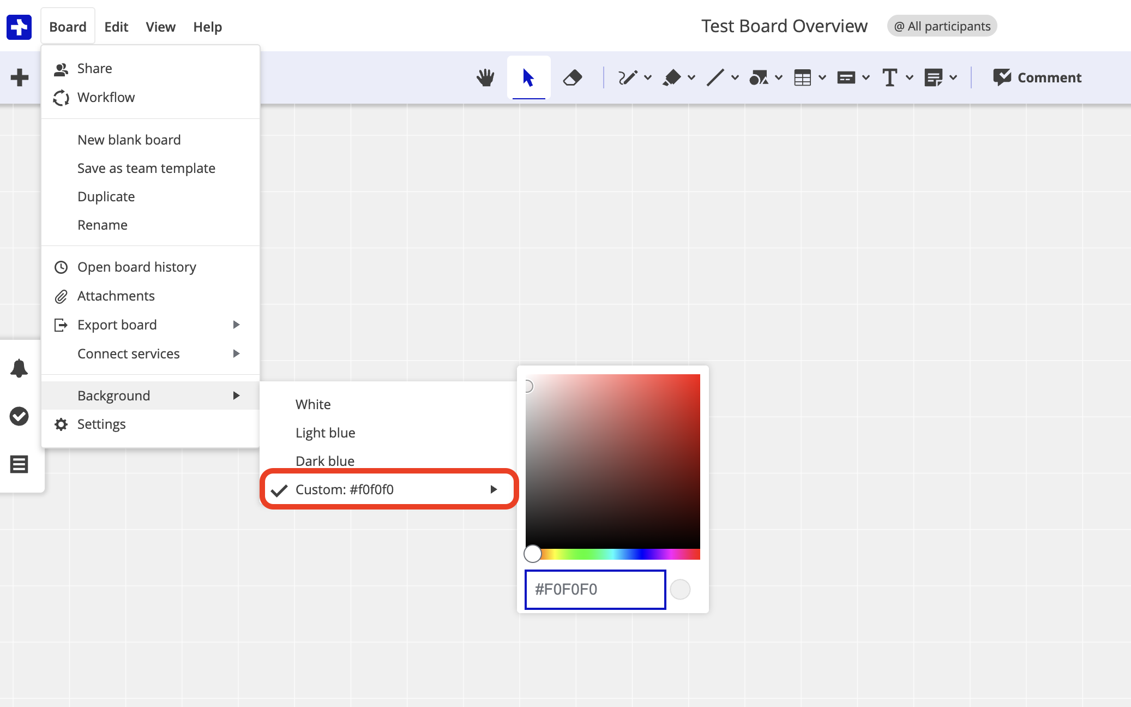
Task: Choose the pen drawing tool
Action: [x=627, y=77]
